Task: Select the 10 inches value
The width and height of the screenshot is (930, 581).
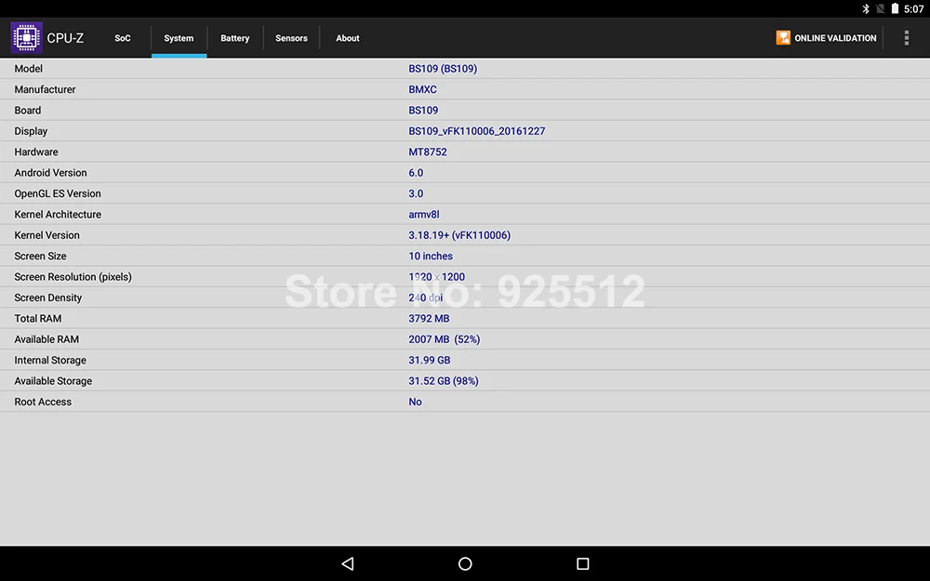Action: click(431, 257)
